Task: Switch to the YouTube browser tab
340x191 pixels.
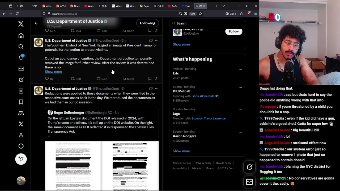Action: (172, 6)
